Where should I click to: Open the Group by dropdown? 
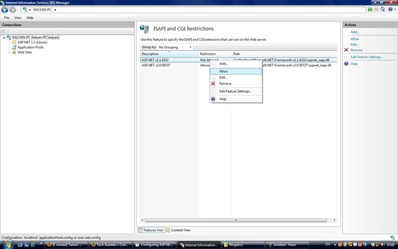pyautogui.click(x=175, y=47)
